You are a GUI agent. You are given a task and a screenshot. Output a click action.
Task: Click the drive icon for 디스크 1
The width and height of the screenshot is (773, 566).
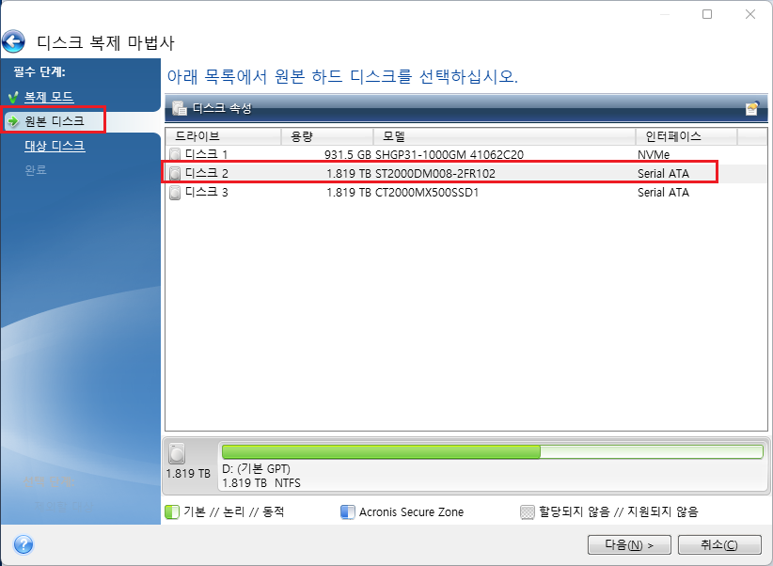(x=175, y=154)
